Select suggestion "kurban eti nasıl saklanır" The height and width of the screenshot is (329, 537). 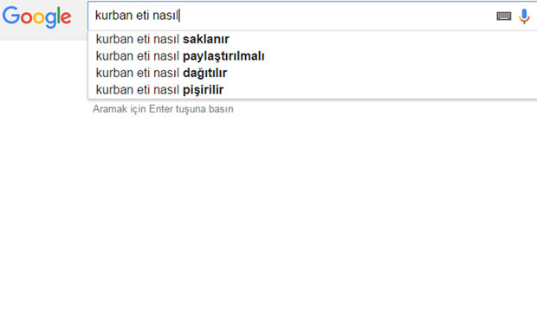(x=313, y=39)
